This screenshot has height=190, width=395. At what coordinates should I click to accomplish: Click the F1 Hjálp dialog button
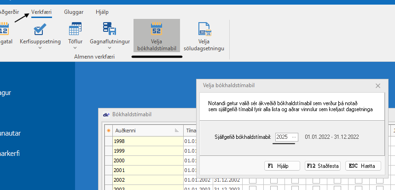click(282, 166)
